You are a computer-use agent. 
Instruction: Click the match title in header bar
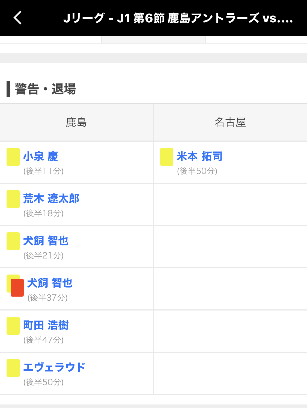(x=178, y=18)
